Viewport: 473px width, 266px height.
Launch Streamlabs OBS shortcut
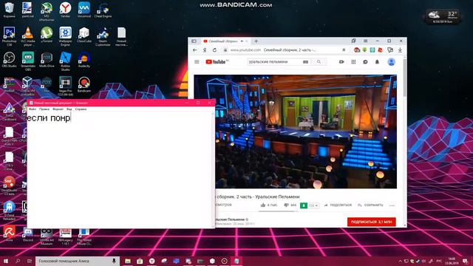tap(28, 61)
